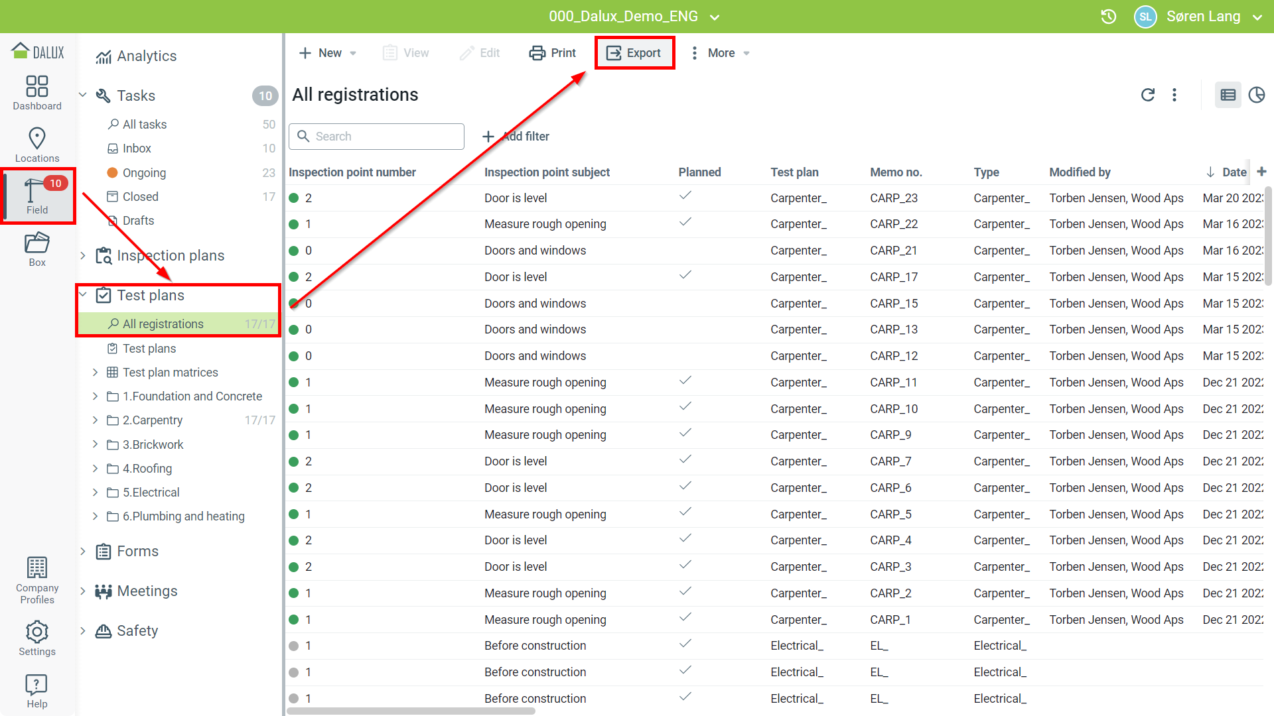Switch to the chart view icon
Screen dimensions: 1274x716
click(1256, 95)
